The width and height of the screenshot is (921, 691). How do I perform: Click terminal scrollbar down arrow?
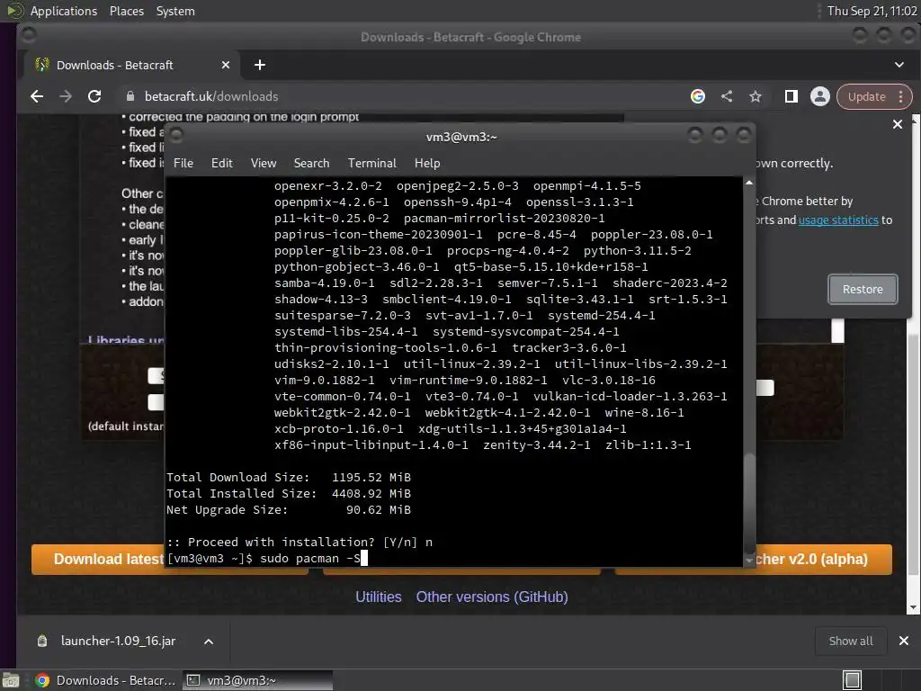749,561
